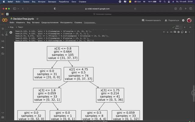This screenshot has width=195, height=122.
Task: Click the Комментировать button
Action: (151, 20)
